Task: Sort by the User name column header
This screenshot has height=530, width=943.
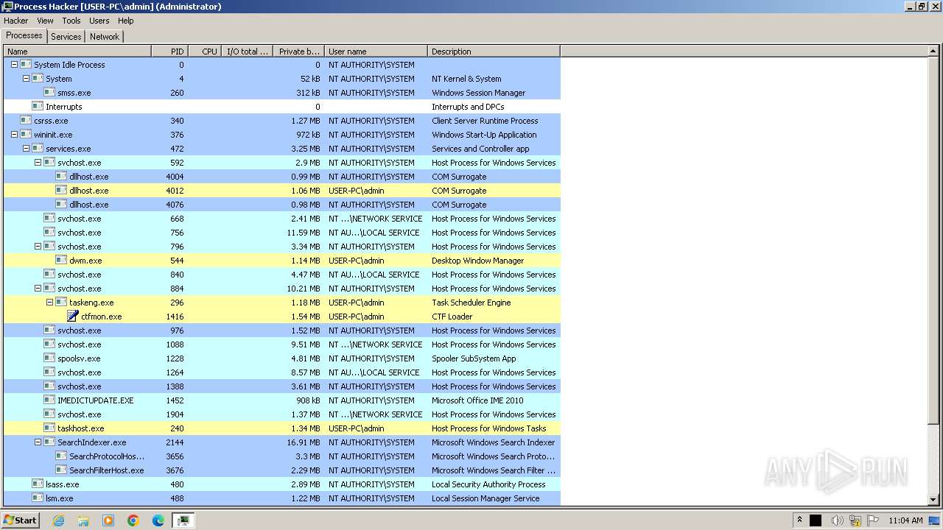Action: coord(376,52)
